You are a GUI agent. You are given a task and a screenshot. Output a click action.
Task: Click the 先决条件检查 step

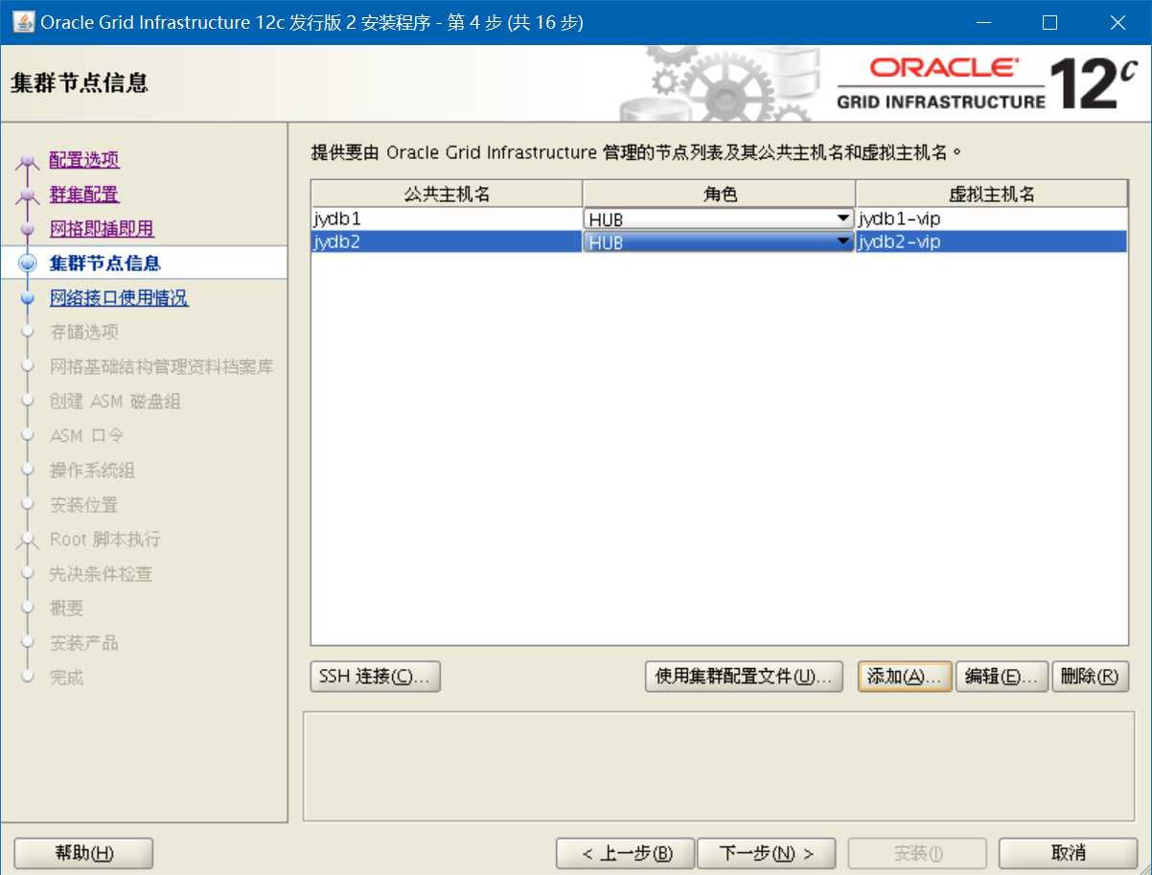[x=101, y=574]
